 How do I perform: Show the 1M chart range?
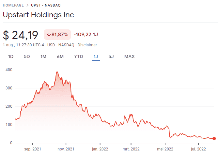43,56
